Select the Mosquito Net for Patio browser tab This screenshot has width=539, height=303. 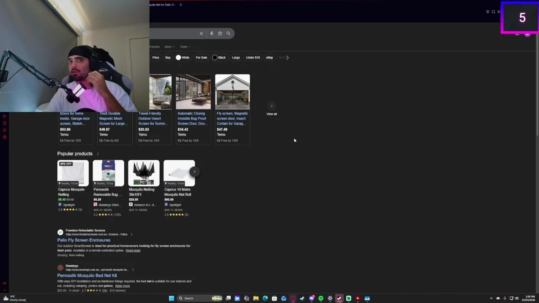click(x=162, y=5)
